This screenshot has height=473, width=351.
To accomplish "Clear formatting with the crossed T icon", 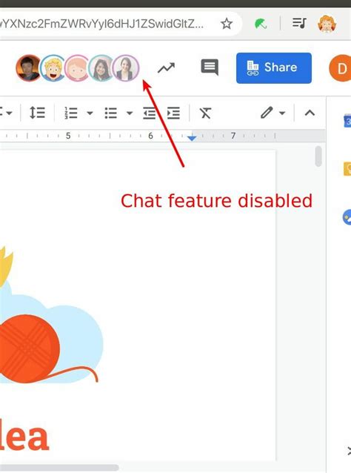I will click(205, 113).
